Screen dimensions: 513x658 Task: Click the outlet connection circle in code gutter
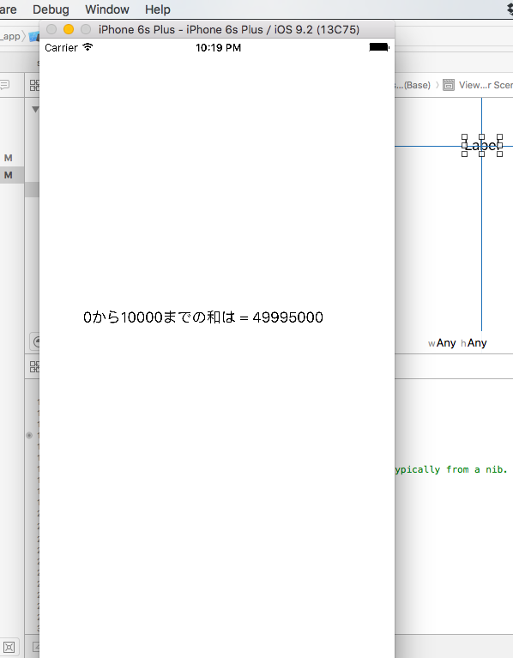coord(29,435)
